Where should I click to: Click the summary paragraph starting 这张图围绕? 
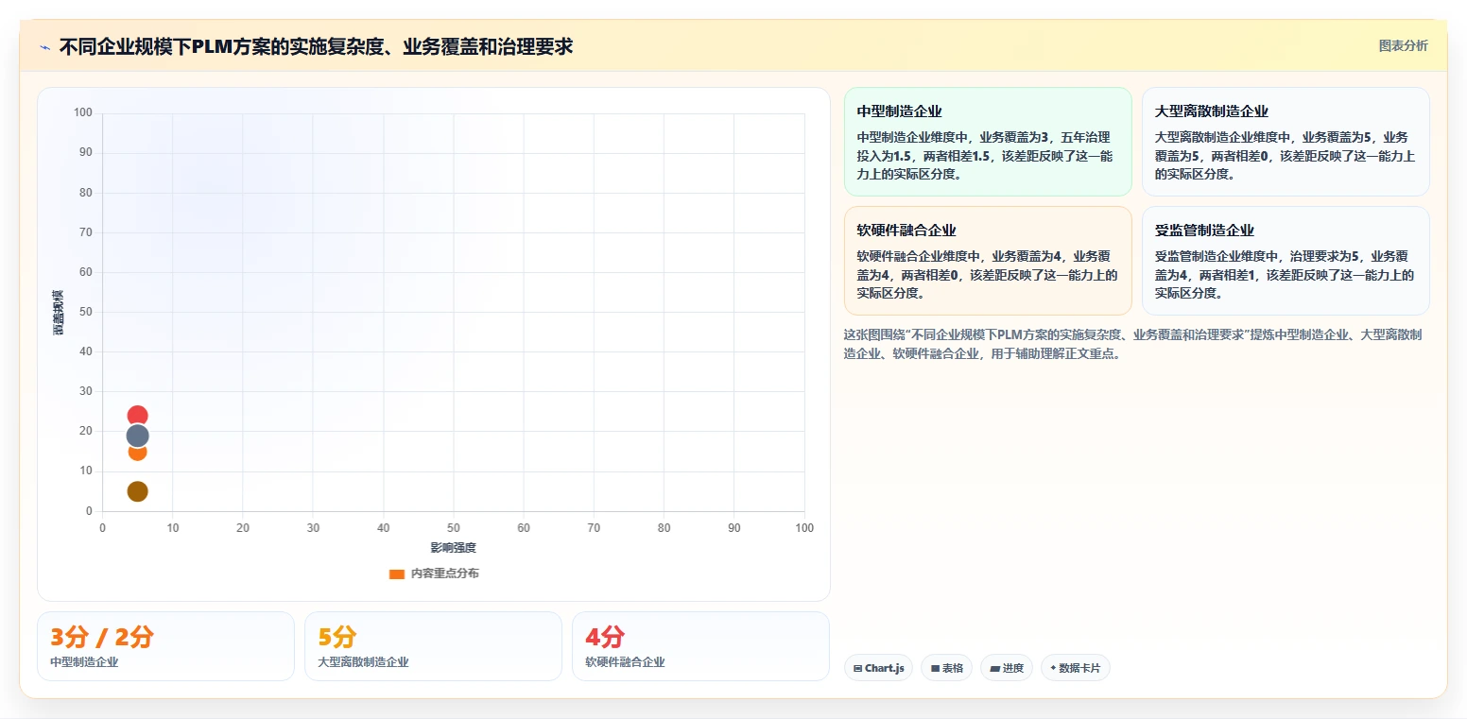pos(1134,345)
